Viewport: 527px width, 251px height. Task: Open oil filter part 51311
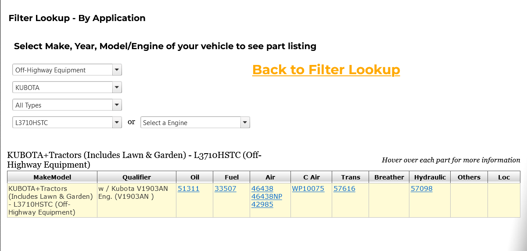[189, 189]
